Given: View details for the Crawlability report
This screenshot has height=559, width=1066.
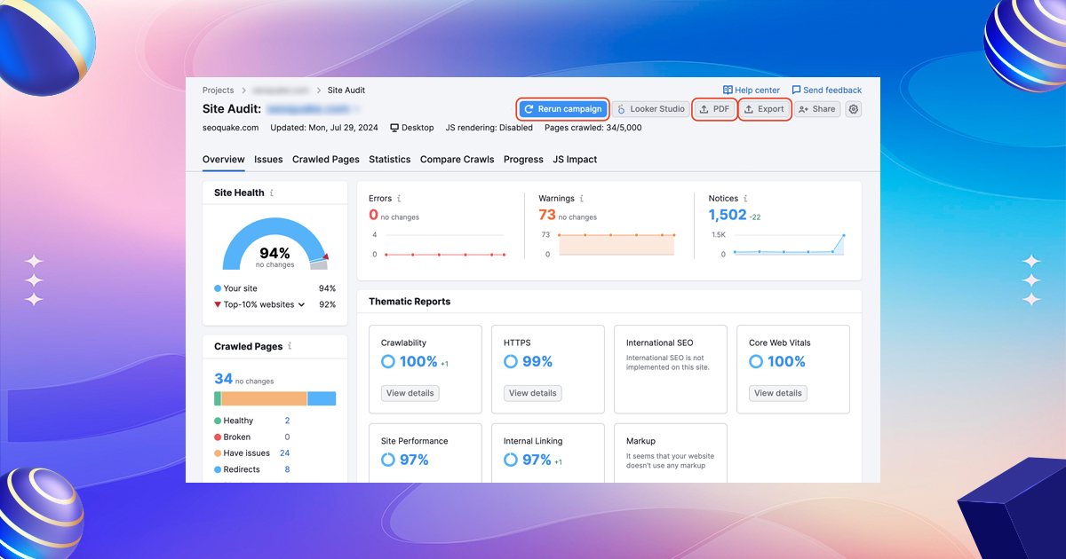Looking at the screenshot, I should (x=410, y=392).
